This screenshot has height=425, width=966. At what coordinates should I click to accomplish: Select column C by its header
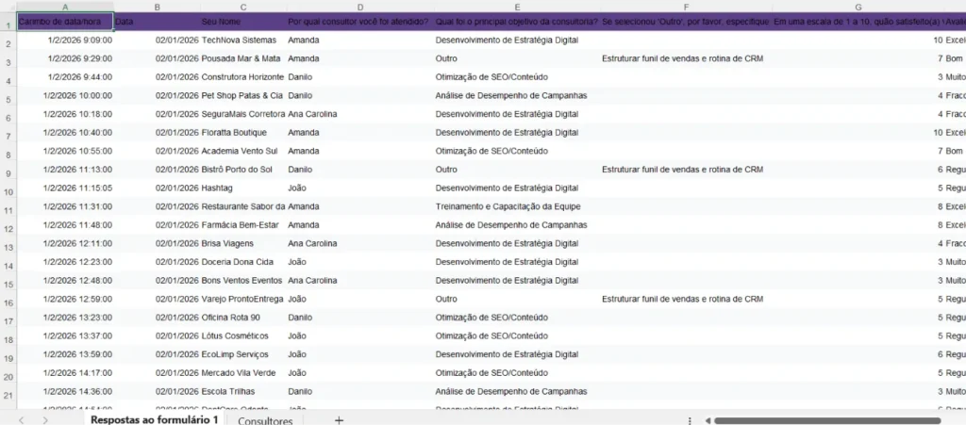tap(243, 8)
